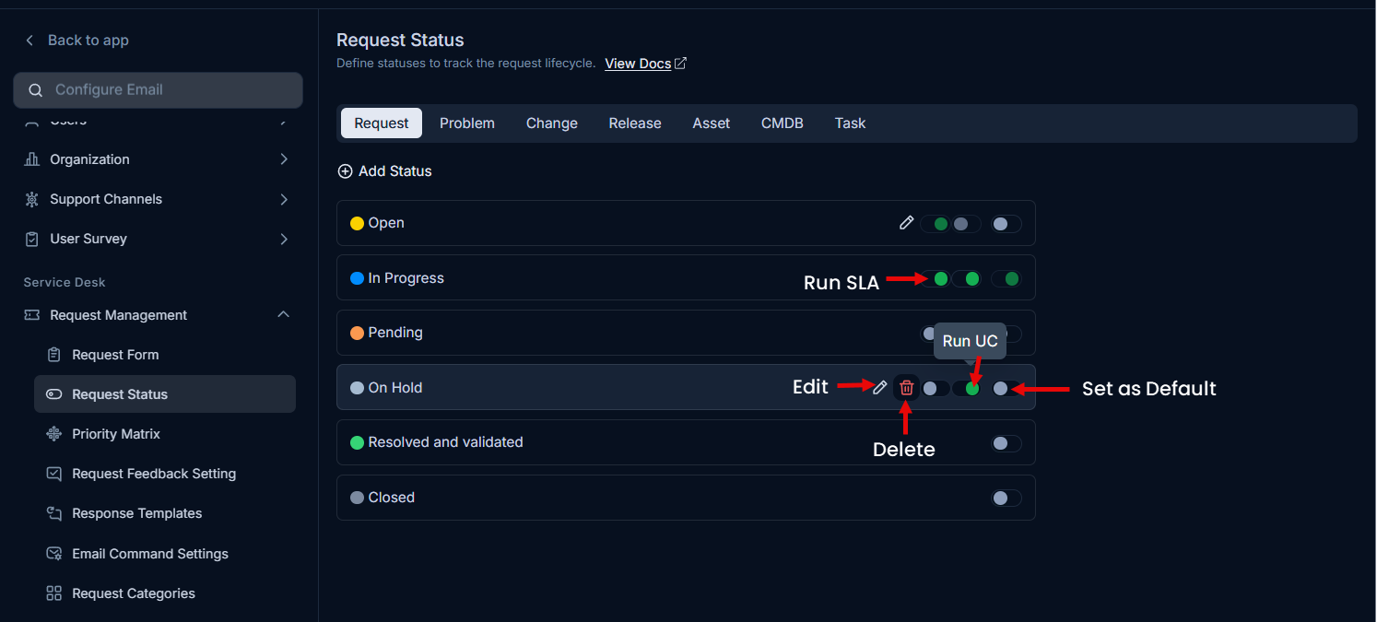Switch to the Problem tab
The image size is (1377, 622).
pyautogui.click(x=467, y=123)
